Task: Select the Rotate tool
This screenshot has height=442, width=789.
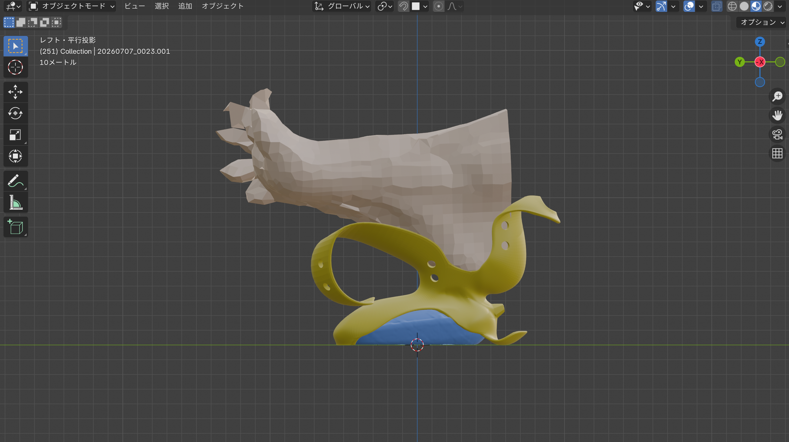Action: click(15, 113)
